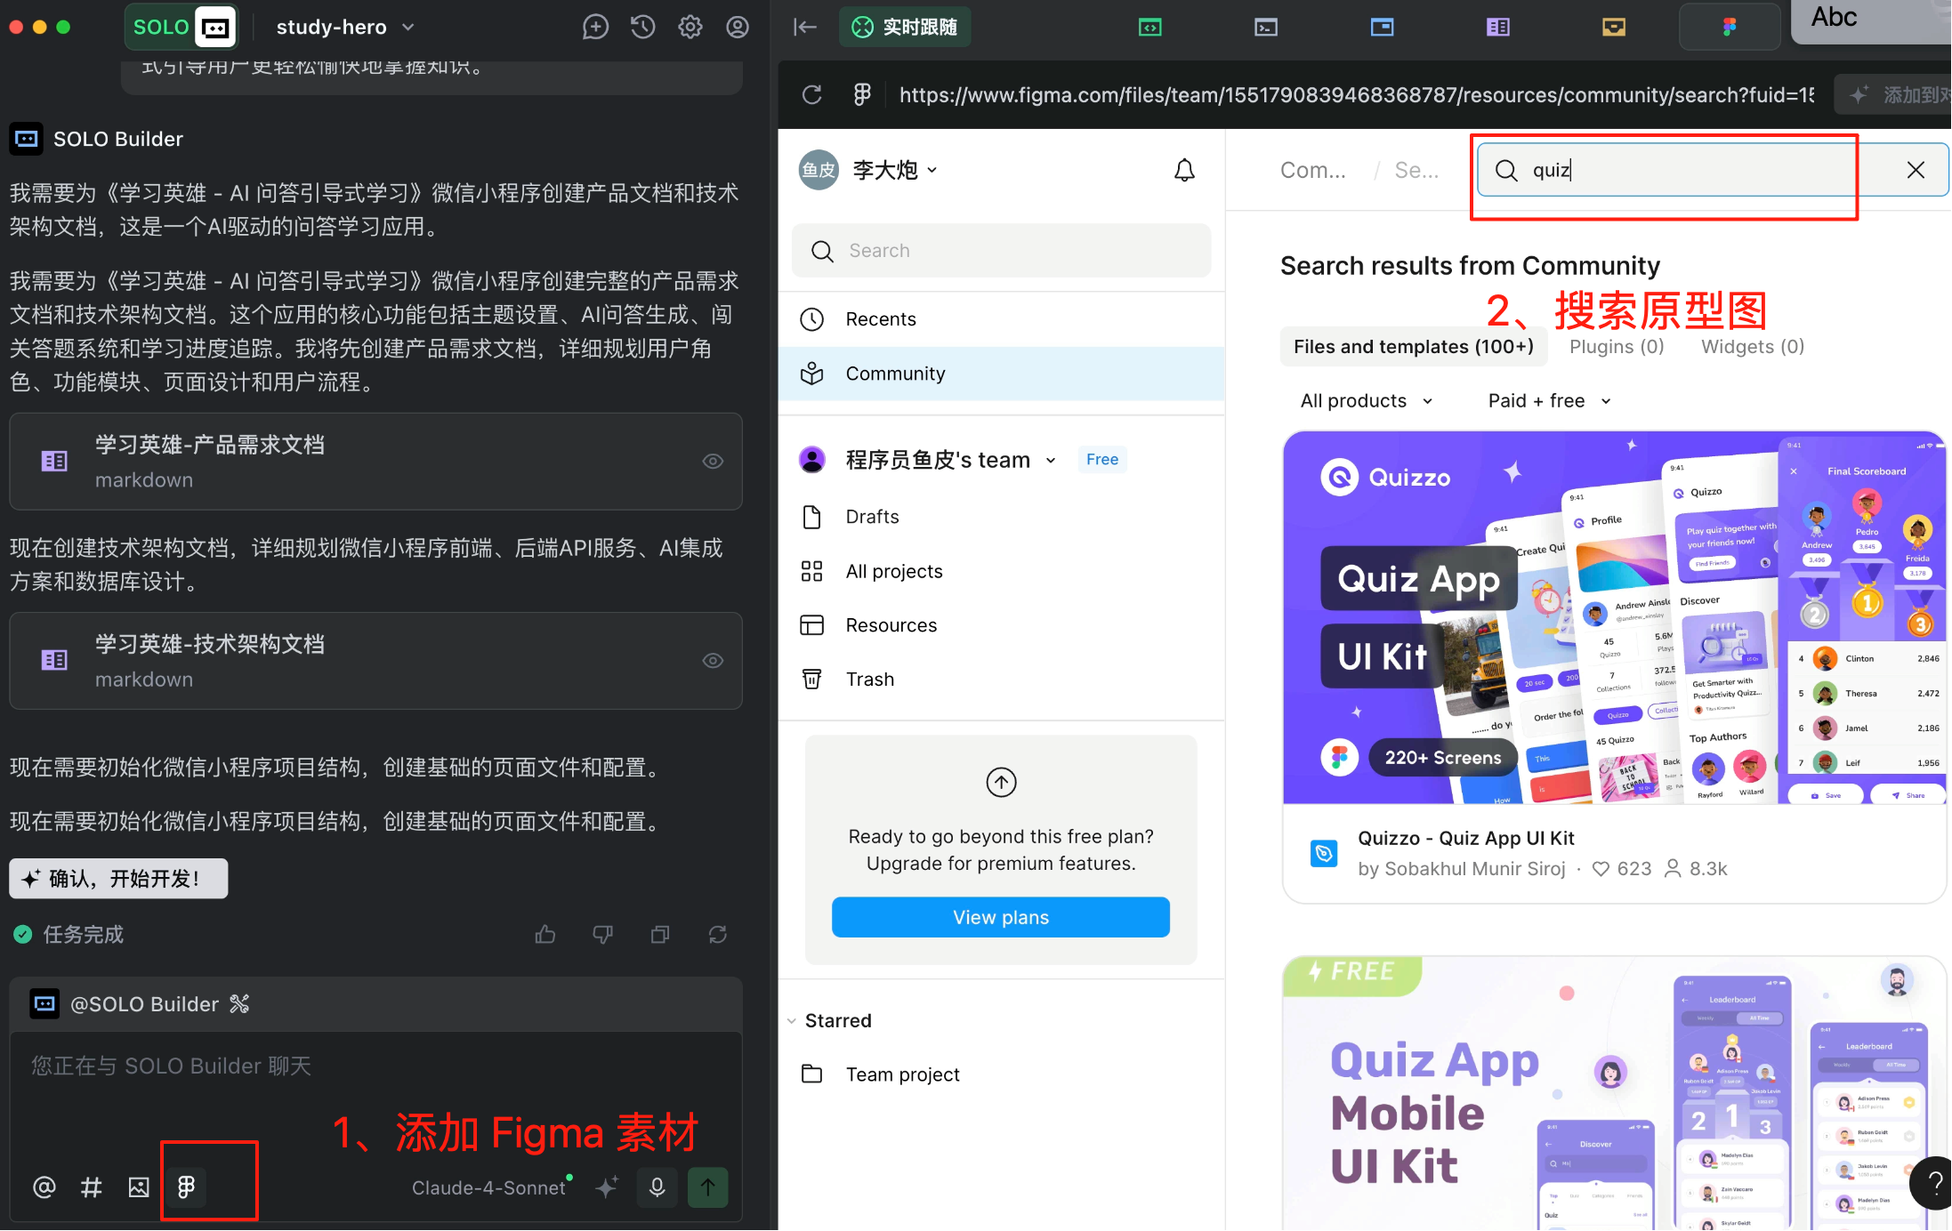Viewport: 1952px width, 1231px height.
Task: Open Figma notifications bell
Action: [x=1184, y=170]
